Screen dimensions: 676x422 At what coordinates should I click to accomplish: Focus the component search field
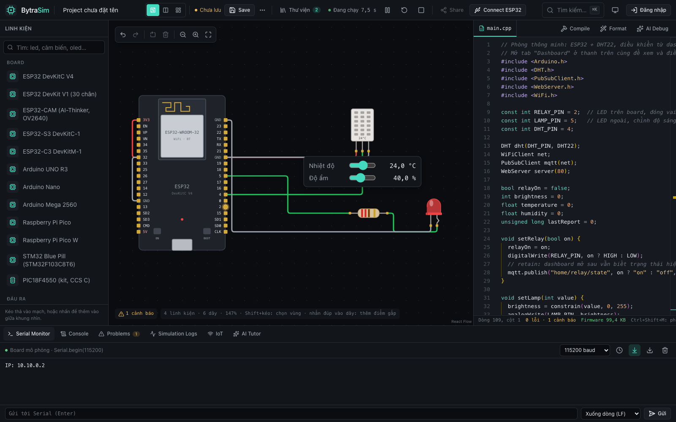tap(54, 47)
